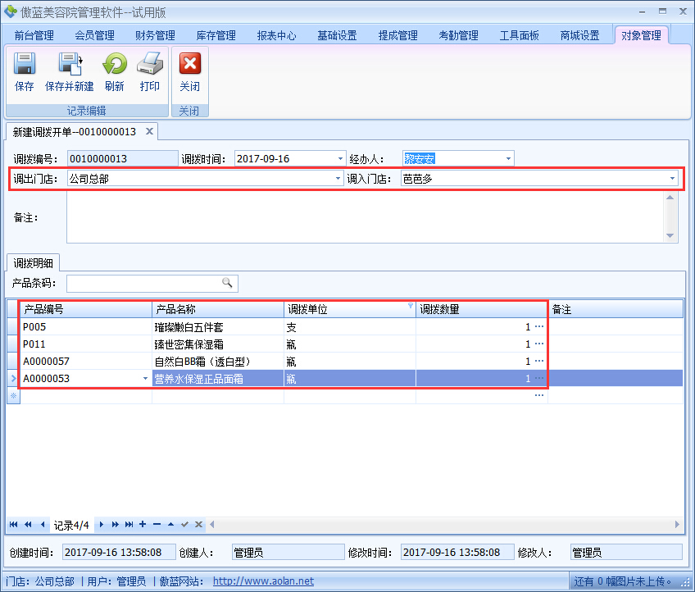The image size is (695, 592).
Task: Click Save and New (保存并新建) icon
Action: click(x=70, y=66)
